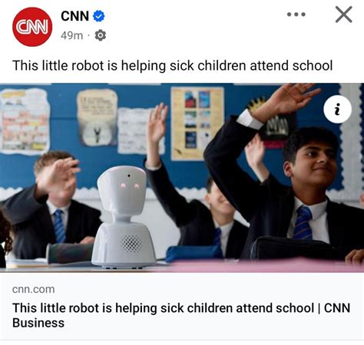This screenshot has width=364, height=345.
Task: Click the robot's round speaker grille
Action: [x=131, y=243]
